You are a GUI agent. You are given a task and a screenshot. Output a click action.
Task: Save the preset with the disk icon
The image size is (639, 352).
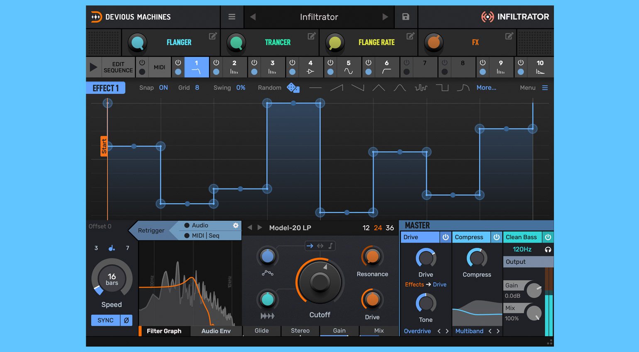click(405, 17)
